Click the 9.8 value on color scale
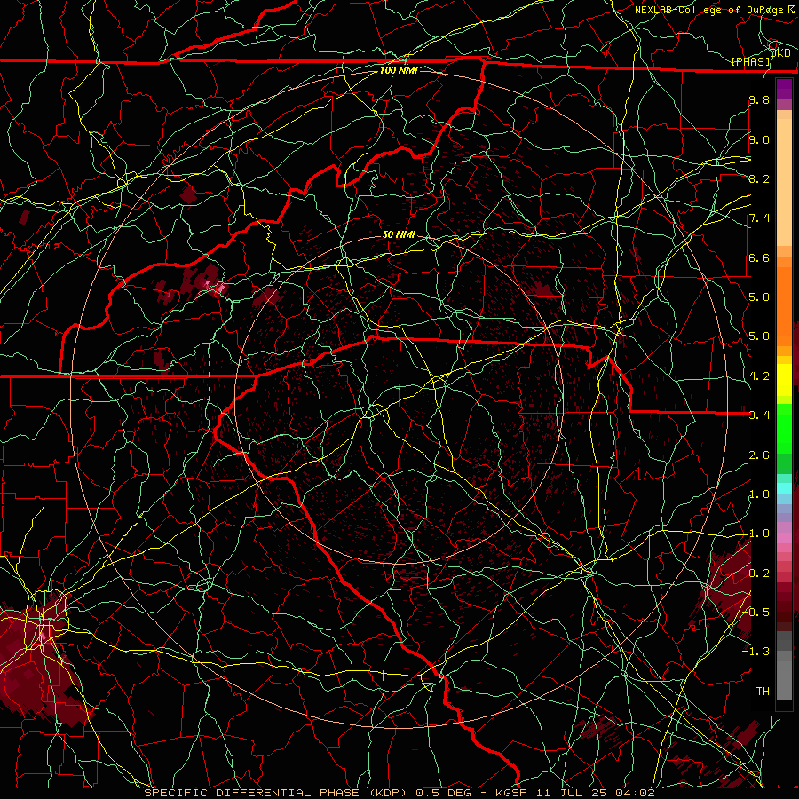Image resolution: width=799 pixels, height=799 pixels. pos(759,99)
